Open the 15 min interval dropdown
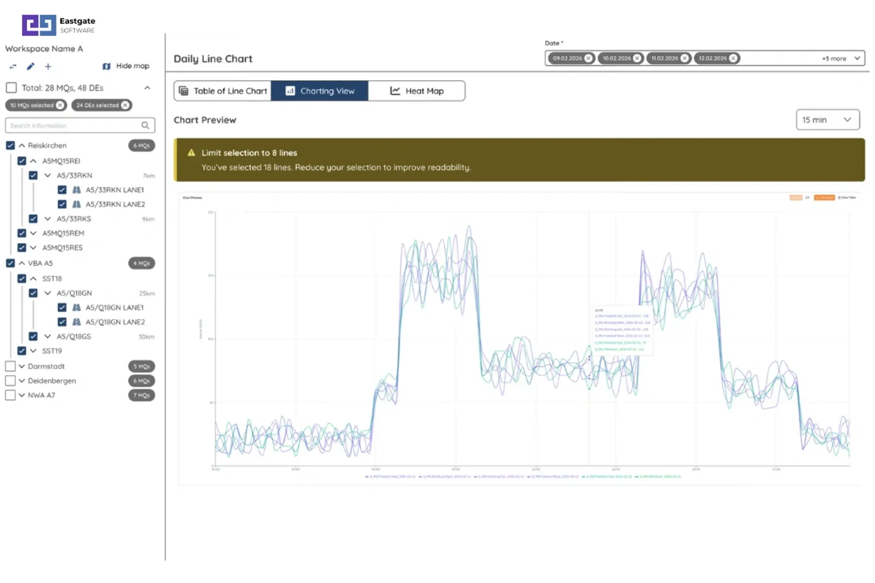875x583 pixels. pos(827,120)
